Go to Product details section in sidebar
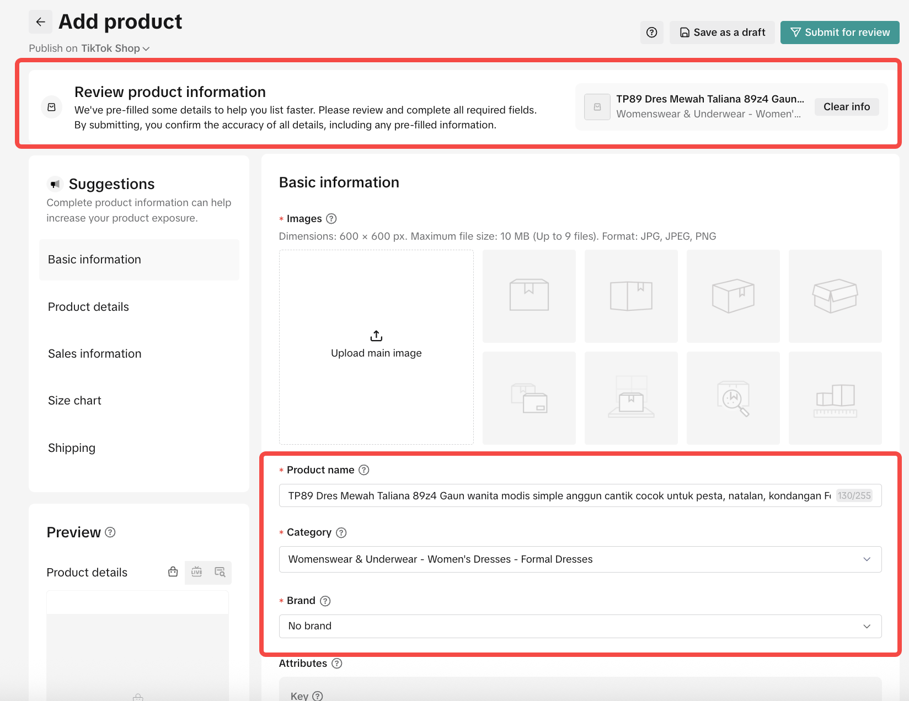The image size is (909, 701). click(x=88, y=307)
